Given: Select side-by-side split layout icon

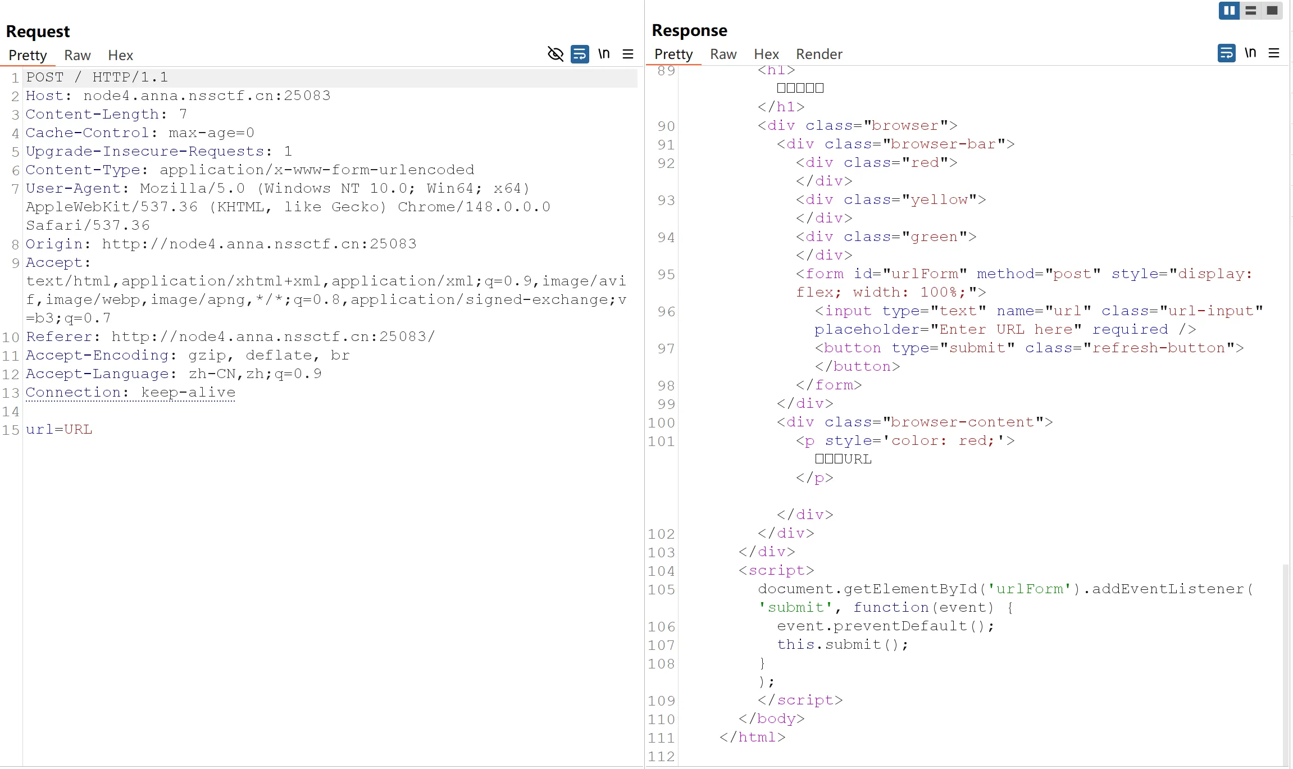Looking at the screenshot, I should [1229, 10].
